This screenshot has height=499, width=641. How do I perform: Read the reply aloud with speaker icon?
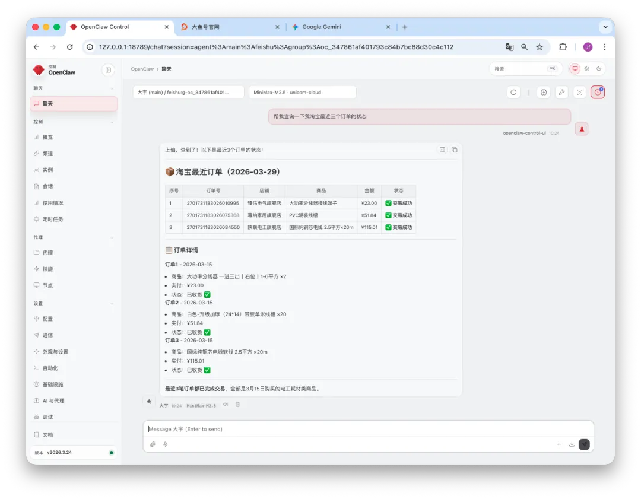pyautogui.click(x=226, y=405)
